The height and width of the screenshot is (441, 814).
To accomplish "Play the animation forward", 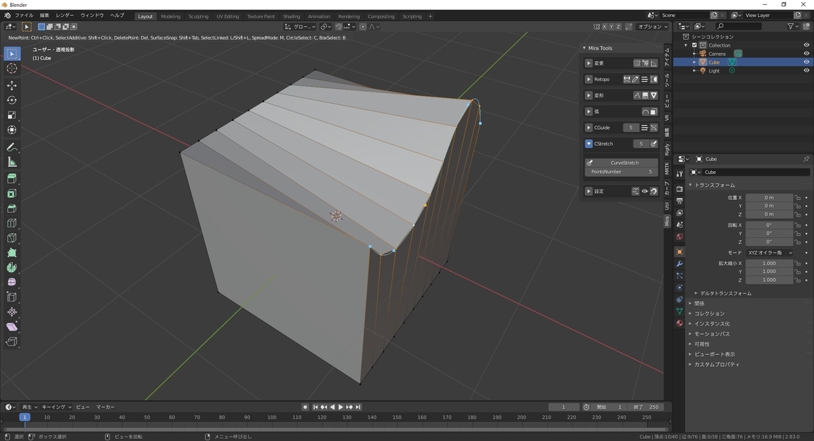I will [341, 407].
